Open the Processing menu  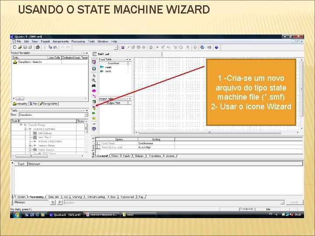pyautogui.click(x=78, y=42)
